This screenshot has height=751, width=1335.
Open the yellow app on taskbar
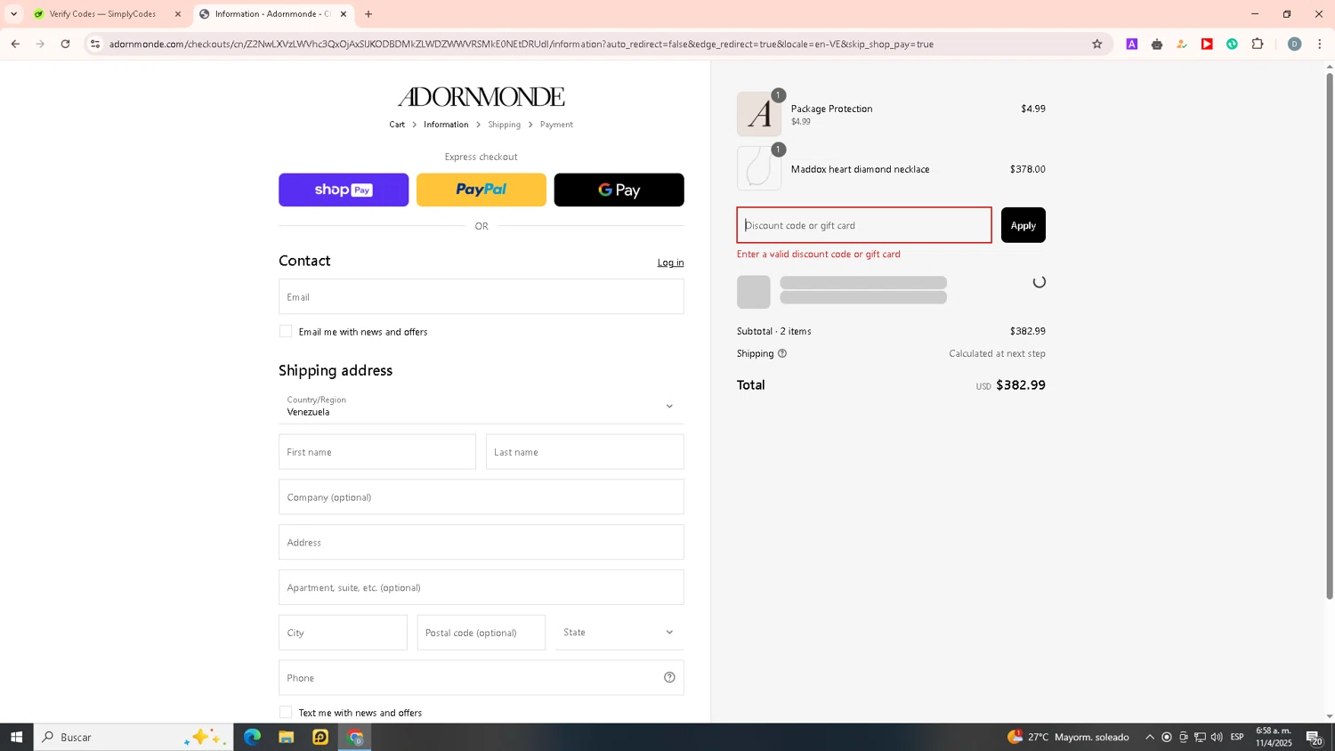(320, 737)
